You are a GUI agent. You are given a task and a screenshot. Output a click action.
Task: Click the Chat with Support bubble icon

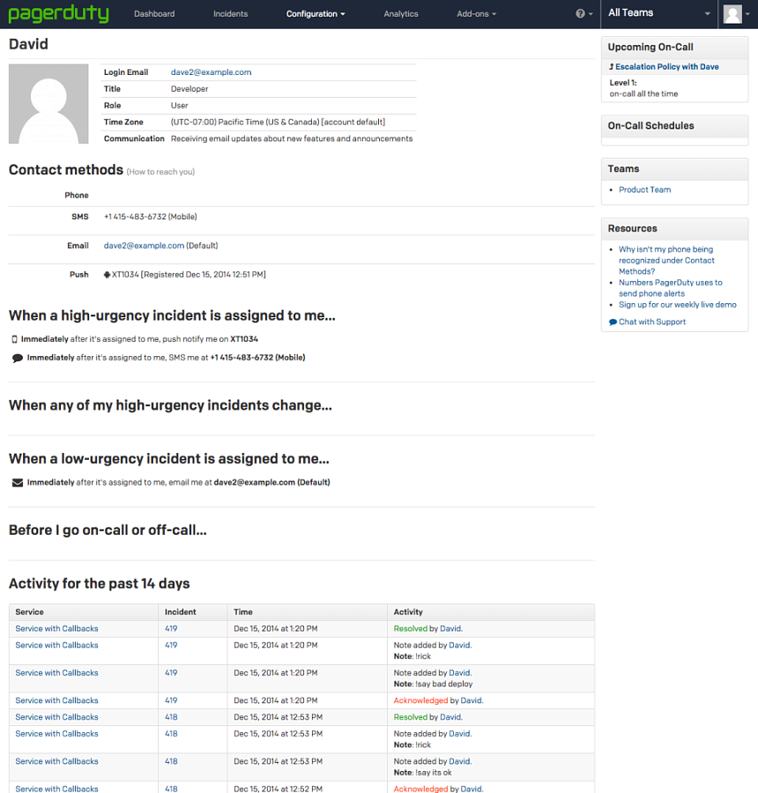click(x=613, y=322)
